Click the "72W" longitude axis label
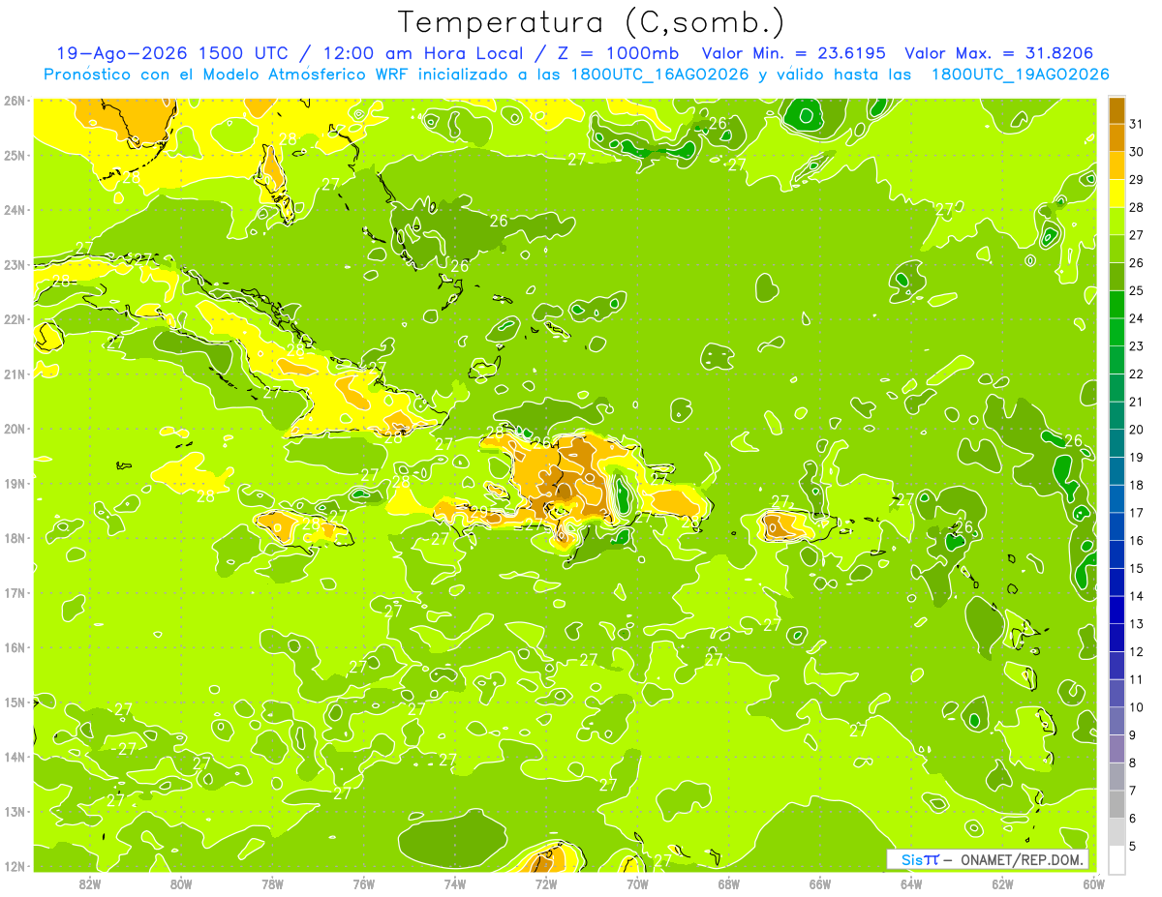The image size is (1162, 897). [x=546, y=883]
